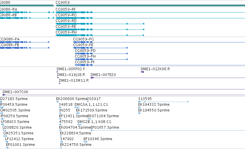Click the LP12412.5prime label
Viewport: 245px width, 149px height.
pyautogui.click(x=19, y=139)
